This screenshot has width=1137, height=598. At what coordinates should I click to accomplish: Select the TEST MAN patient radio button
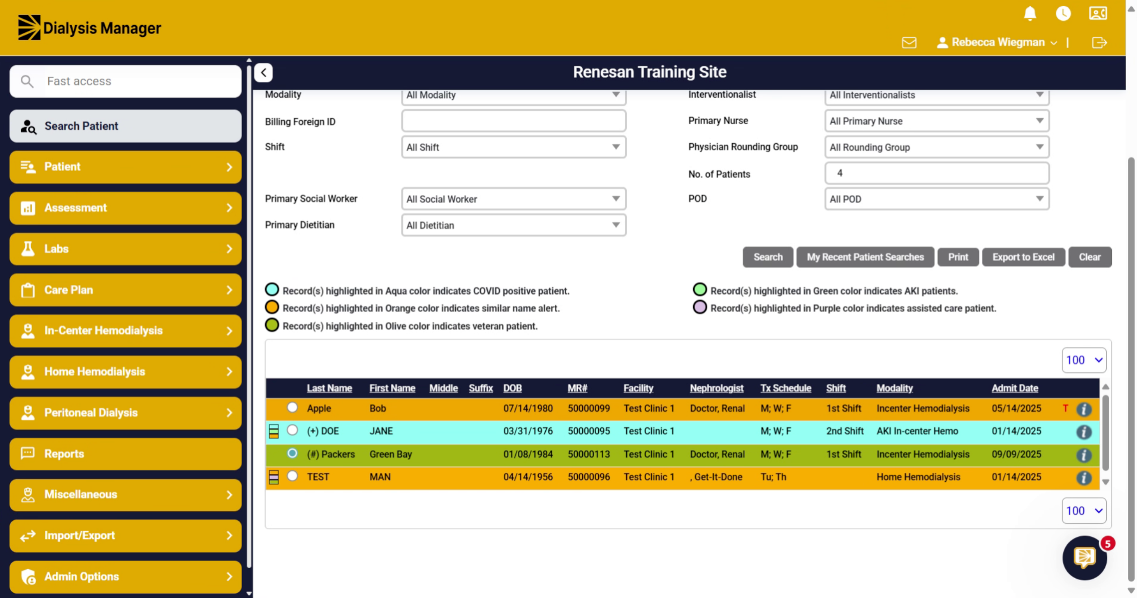(x=292, y=476)
